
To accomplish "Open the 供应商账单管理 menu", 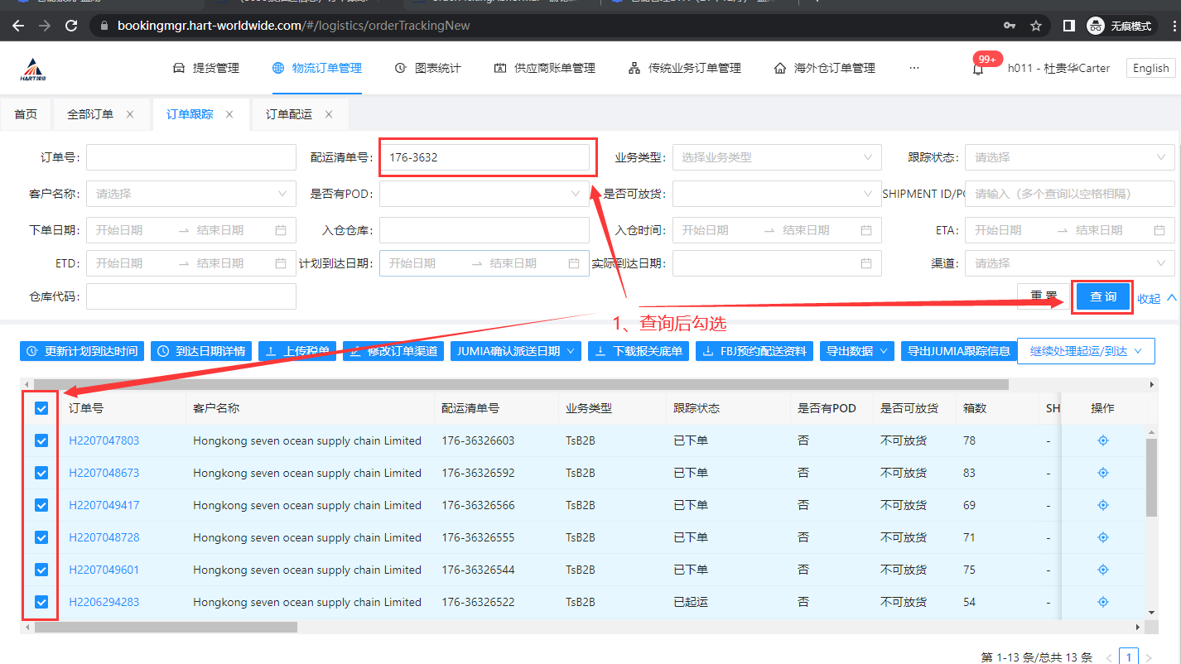I will [x=544, y=68].
